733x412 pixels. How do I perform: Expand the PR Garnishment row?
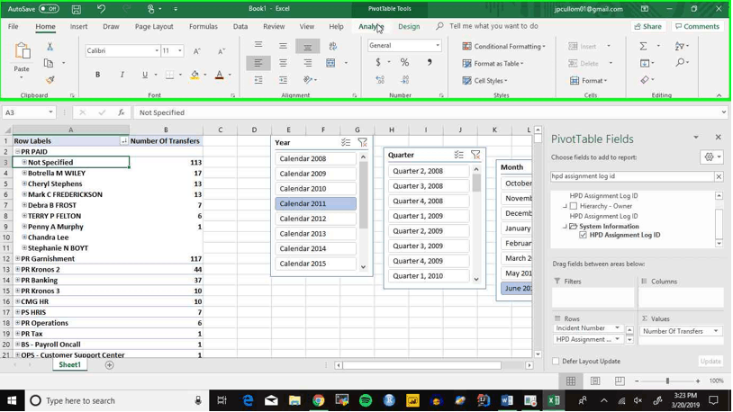17,258
